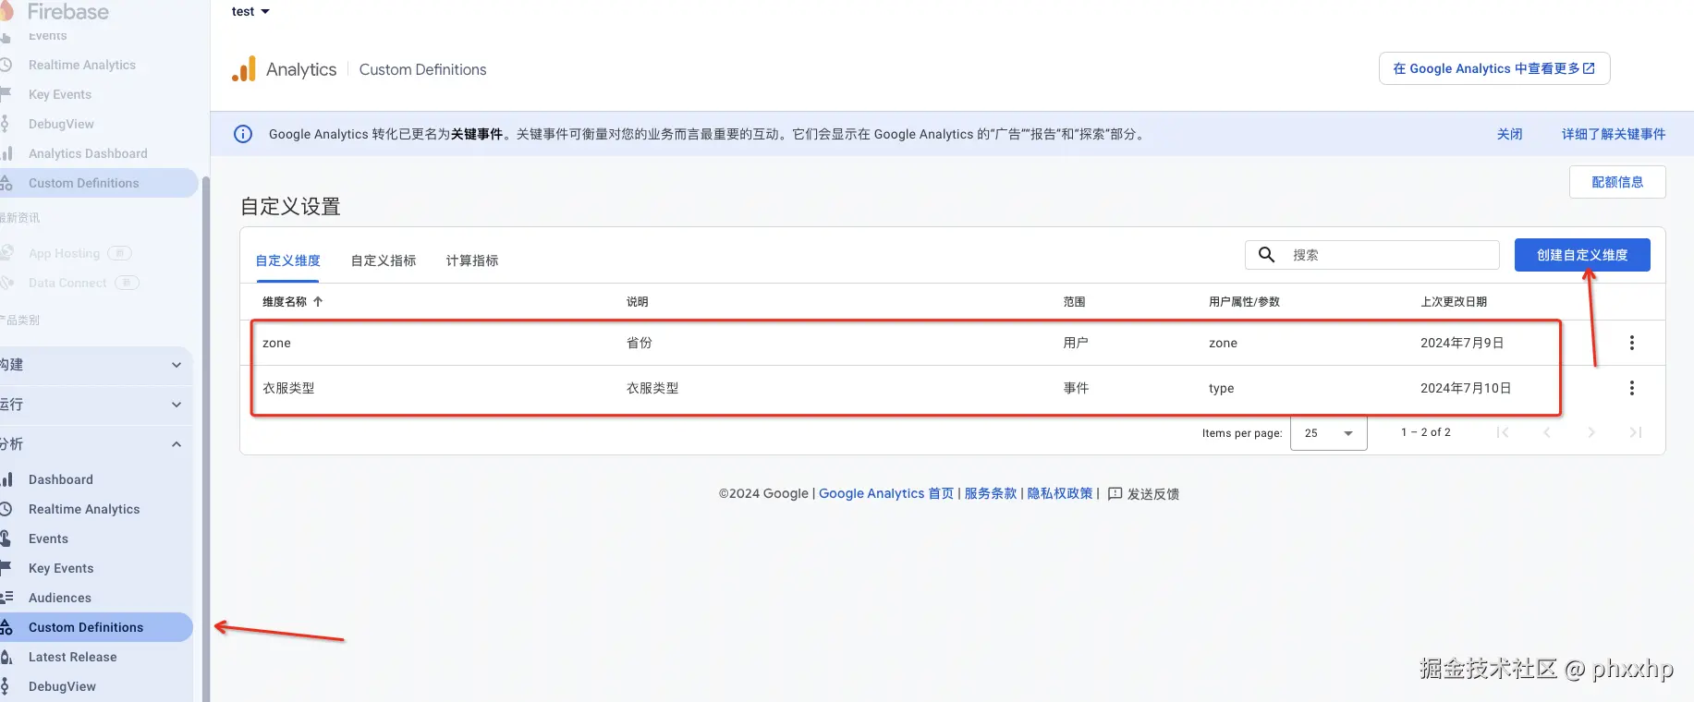1694x702 pixels.
Task: Click the zone dimension name cell
Action: (x=276, y=343)
